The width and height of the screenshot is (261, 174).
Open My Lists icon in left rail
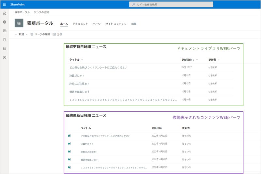click(x=5, y=49)
